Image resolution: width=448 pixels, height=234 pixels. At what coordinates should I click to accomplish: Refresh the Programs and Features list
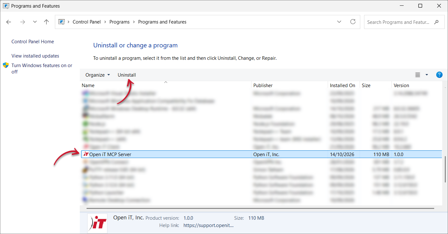(353, 22)
